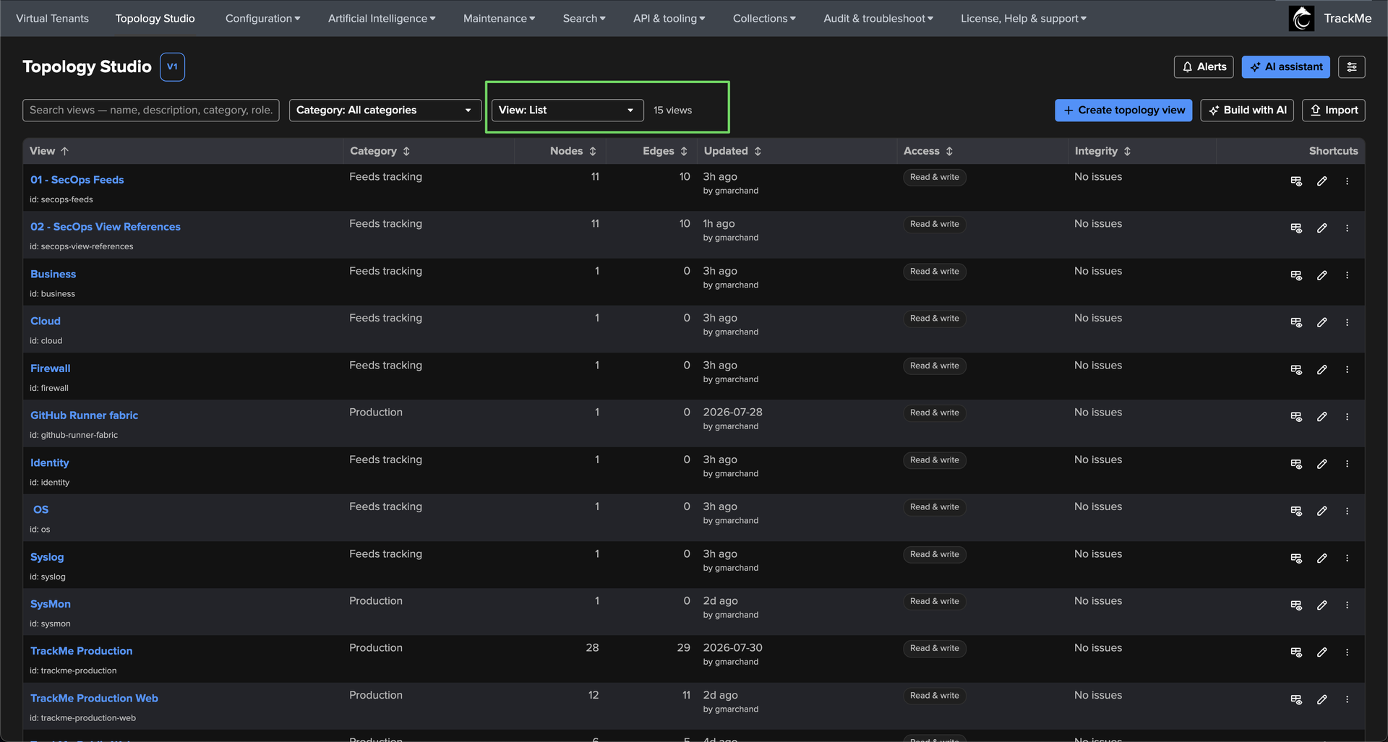Screen dimensions: 1388x742
Task: Sort by the Updated column header
Action: pos(732,151)
